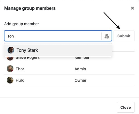Viewport: 139px width, 114px height.
Task: Click Steve Rogers' partially hidden avatar
Action: [x=10, y=59]
